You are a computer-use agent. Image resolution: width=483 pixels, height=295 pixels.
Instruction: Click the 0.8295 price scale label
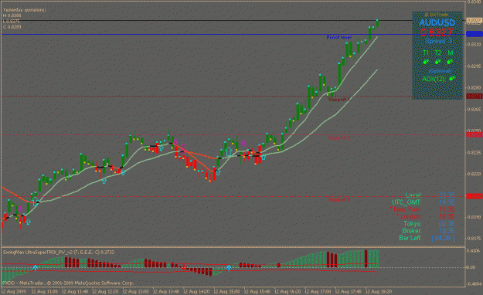click(x=474, y=66)
